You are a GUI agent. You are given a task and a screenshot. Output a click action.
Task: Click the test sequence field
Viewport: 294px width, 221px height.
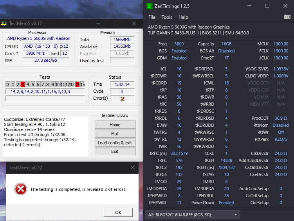point(45,92)
